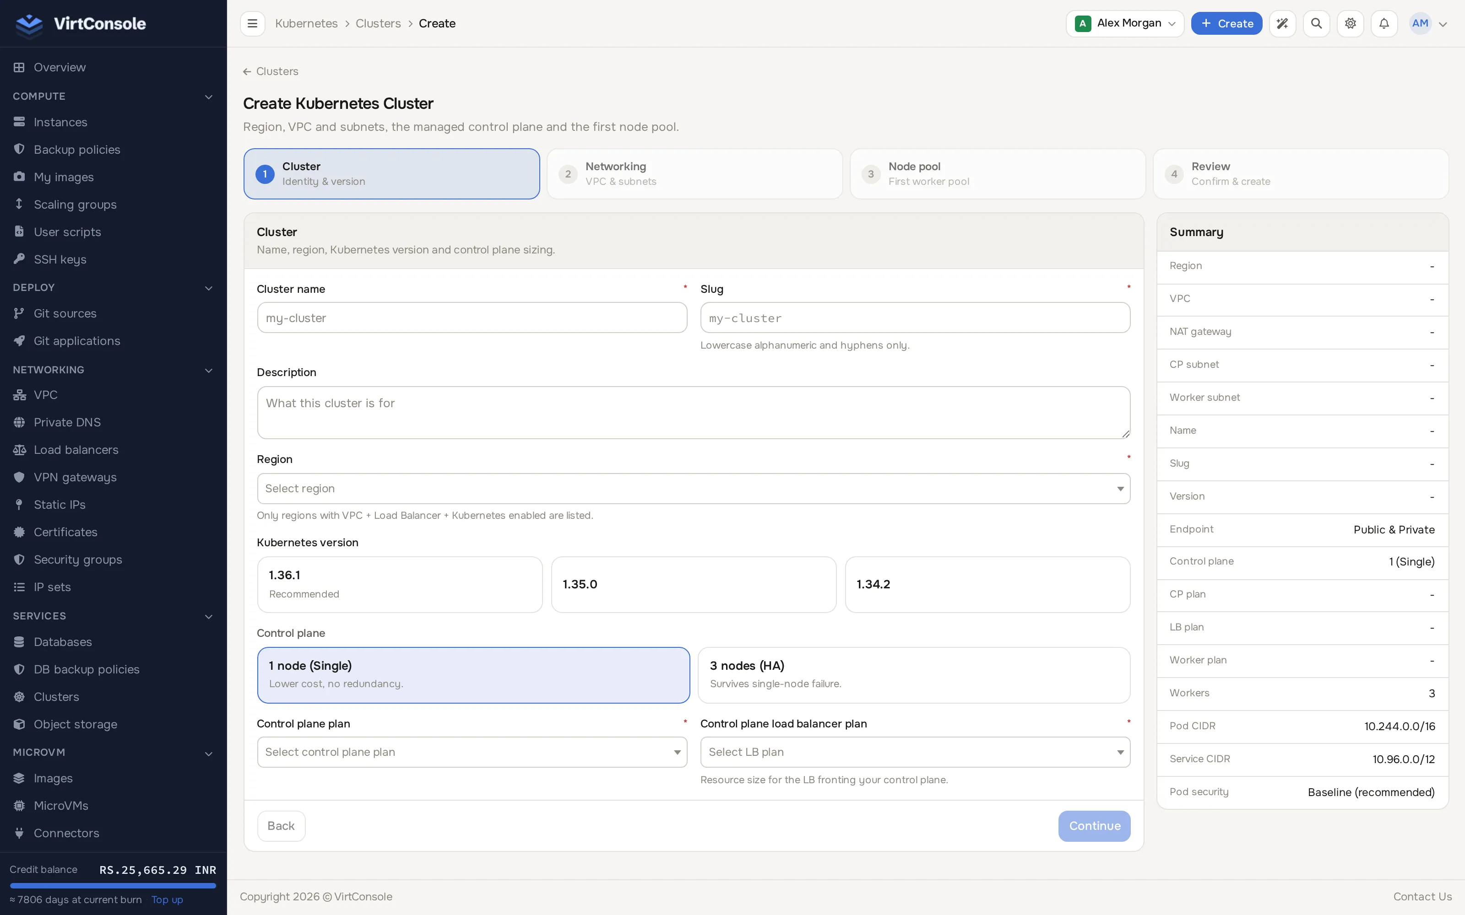Go to step 3 Node pool
The image size is (1465, 915).
click(x=998, y=174)
